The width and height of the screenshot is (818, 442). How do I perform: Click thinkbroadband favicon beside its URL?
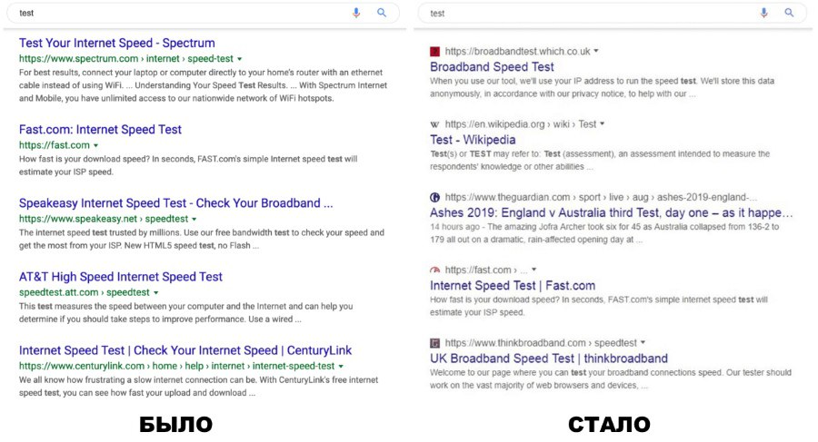coord(434,343)
